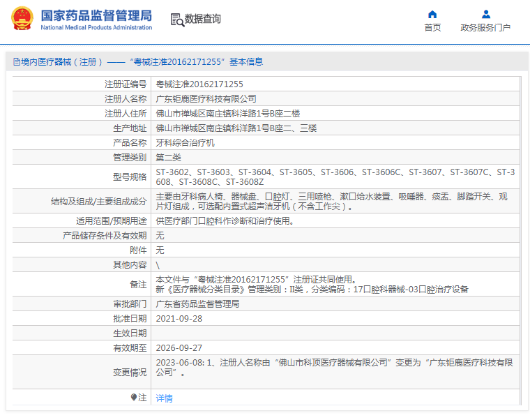The width and height of the screenshot is (530, 420).
Task: Select intended use 供医疗部门口腔科作诊断和治疗使用
Action: tap(225, 221)
